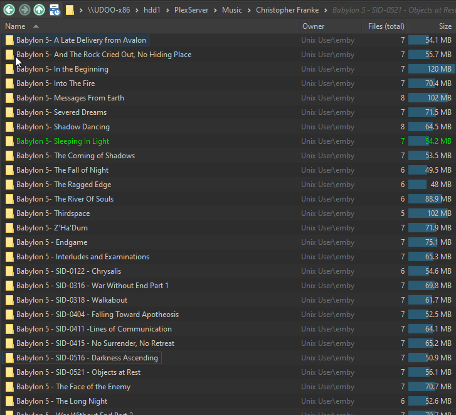Screen dimensions: 456x415
Task: Click the file count 5 in Thirdspace row
Action: pos(403,213)
